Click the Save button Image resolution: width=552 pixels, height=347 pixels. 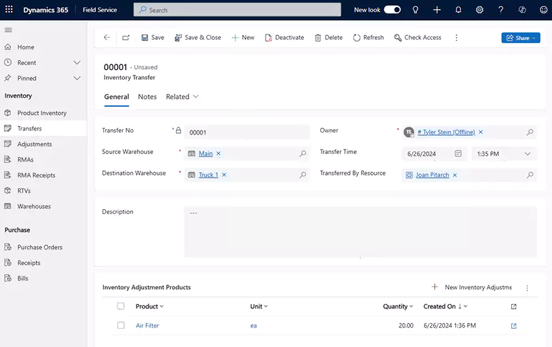coord(153,37)
